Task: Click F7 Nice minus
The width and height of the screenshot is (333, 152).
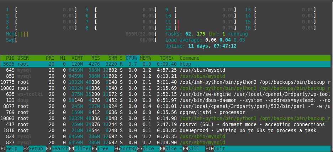Action: [x=148, y=148]
